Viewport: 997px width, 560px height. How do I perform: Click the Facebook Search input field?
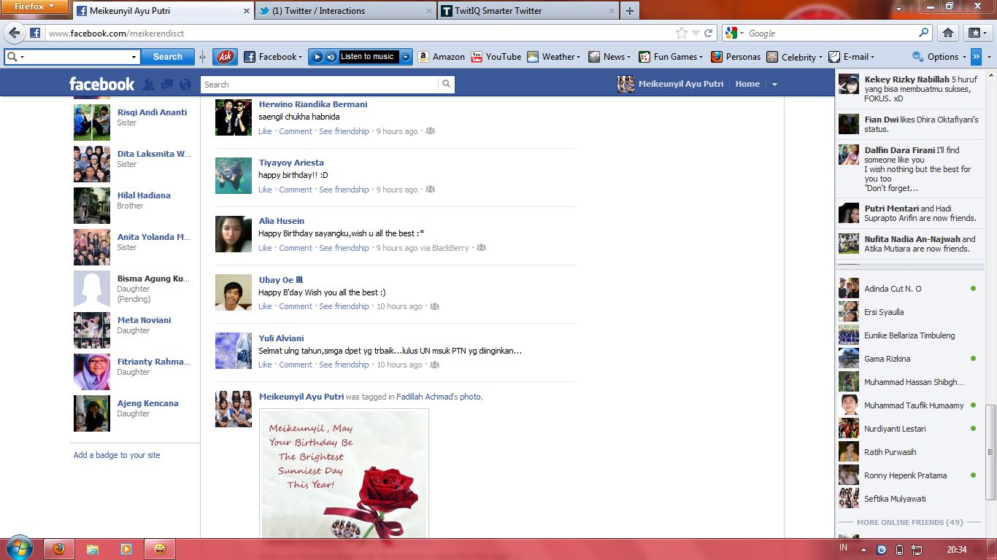click(x=320, y=85)
